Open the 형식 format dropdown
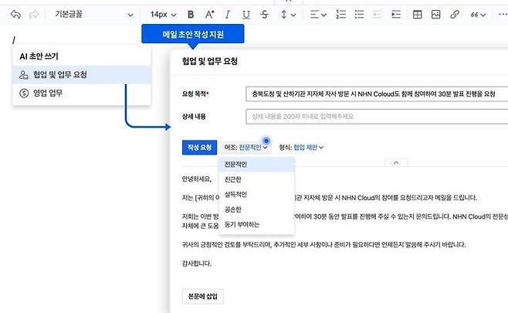The width and height of the screenshot is (508, 313). 301,148
